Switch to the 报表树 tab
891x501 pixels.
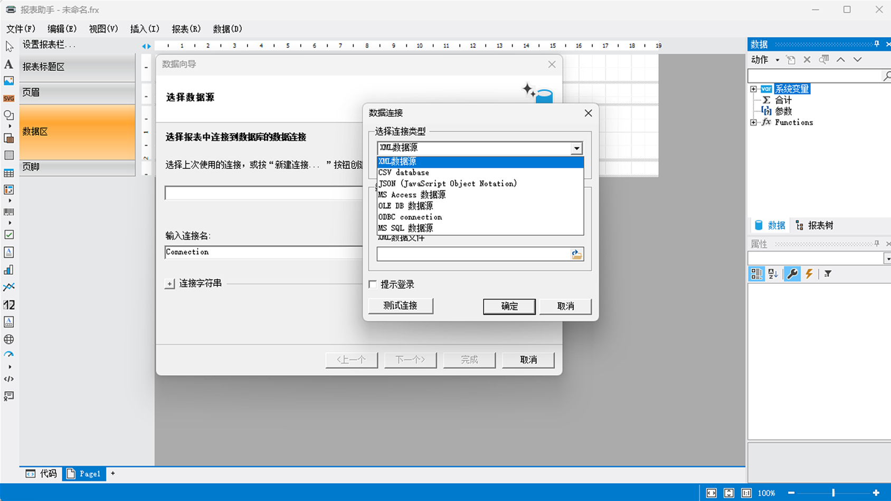point(814,226)
